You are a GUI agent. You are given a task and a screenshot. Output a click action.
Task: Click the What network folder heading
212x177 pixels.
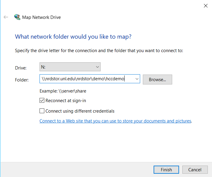(x=73, y=37)
